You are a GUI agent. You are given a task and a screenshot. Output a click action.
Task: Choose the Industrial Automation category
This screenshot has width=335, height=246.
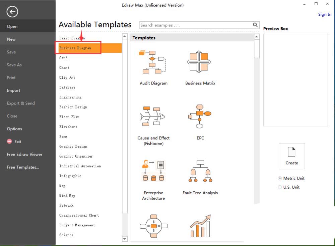click(80, 166)
